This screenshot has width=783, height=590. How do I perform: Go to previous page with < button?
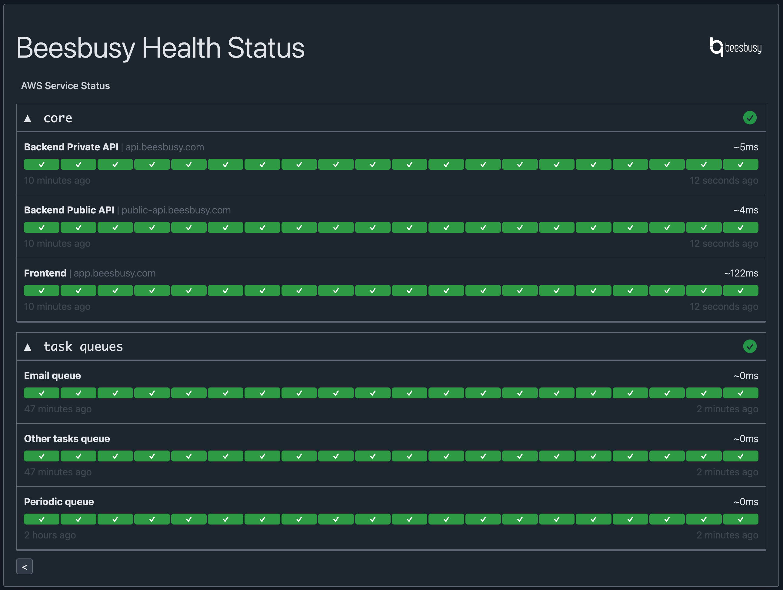[25, 566]
